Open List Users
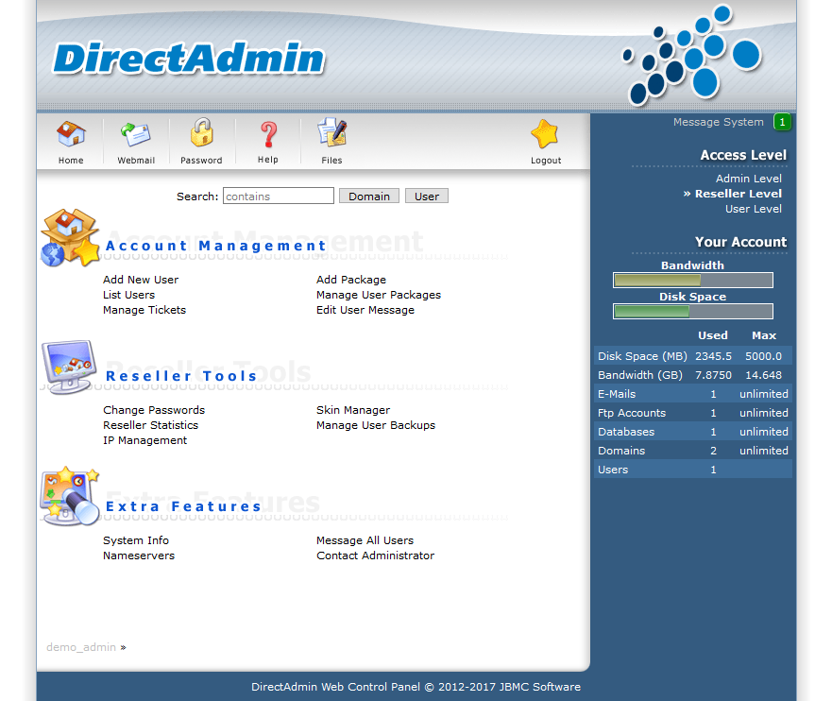Screen dimensions: 832x701 point(129,295)
